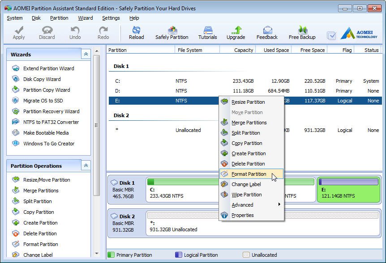Image resolution: width=386 pixels, height=263 pixels.
Task: Click the Reload toolbar icon
Action: click(136, 30)
